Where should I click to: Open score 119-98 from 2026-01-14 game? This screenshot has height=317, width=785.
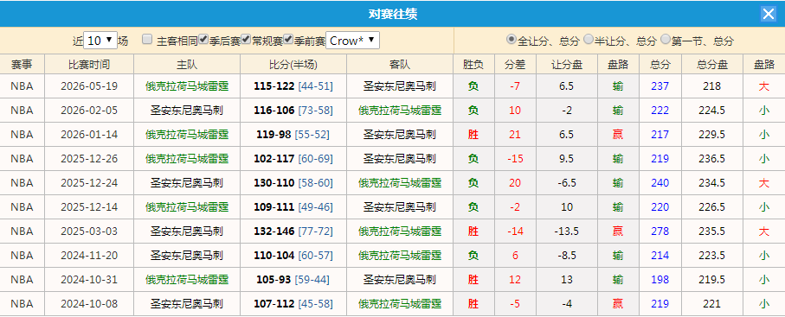tap(273, 135)
